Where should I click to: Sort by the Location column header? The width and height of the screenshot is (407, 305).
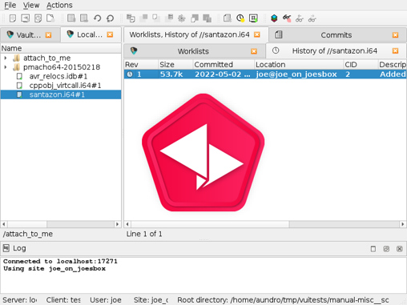(x=299, y=65)
